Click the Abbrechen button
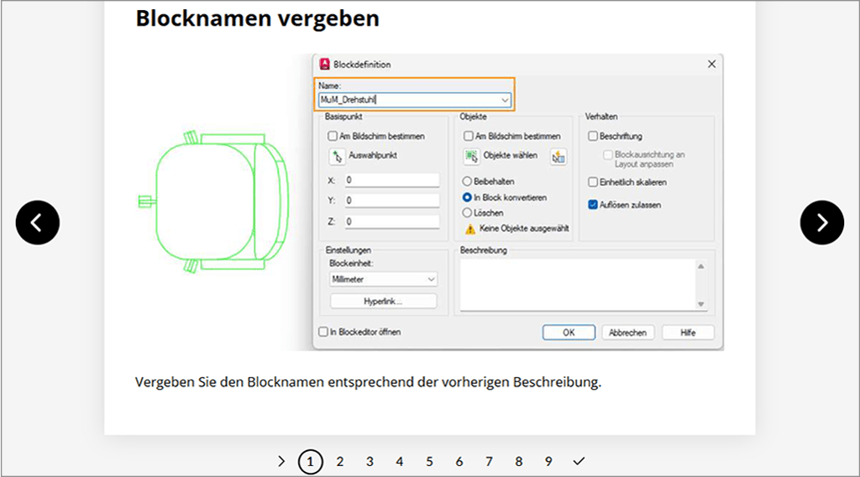Image resolution: width=860 pixels, height=477 pixels. [x=628, y=333]
